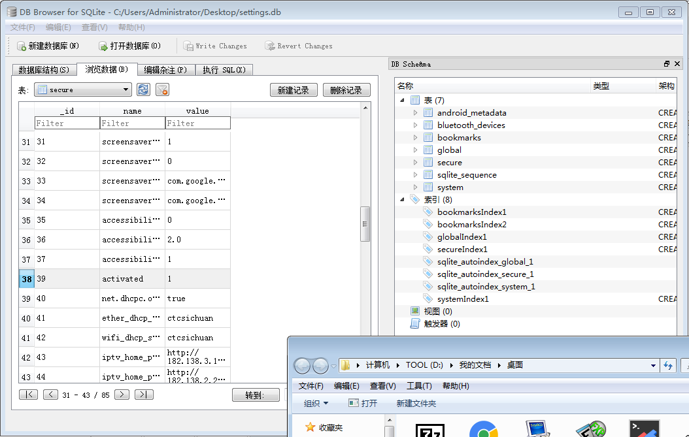Undock the DB Schema panel
This screenshot has height=437, width=689.
point(667,63)
